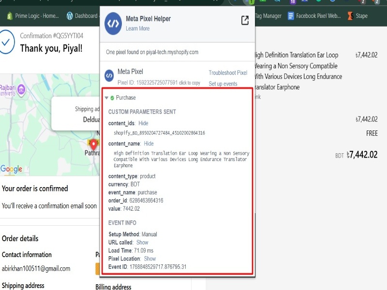This screenshot has height=290, width=387.
Task: Click the One pixel found message
Action: (x=152, y=52)
